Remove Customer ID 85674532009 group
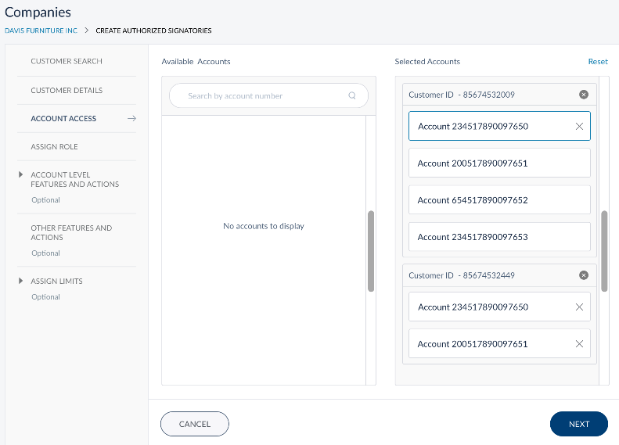 point(583,95)
